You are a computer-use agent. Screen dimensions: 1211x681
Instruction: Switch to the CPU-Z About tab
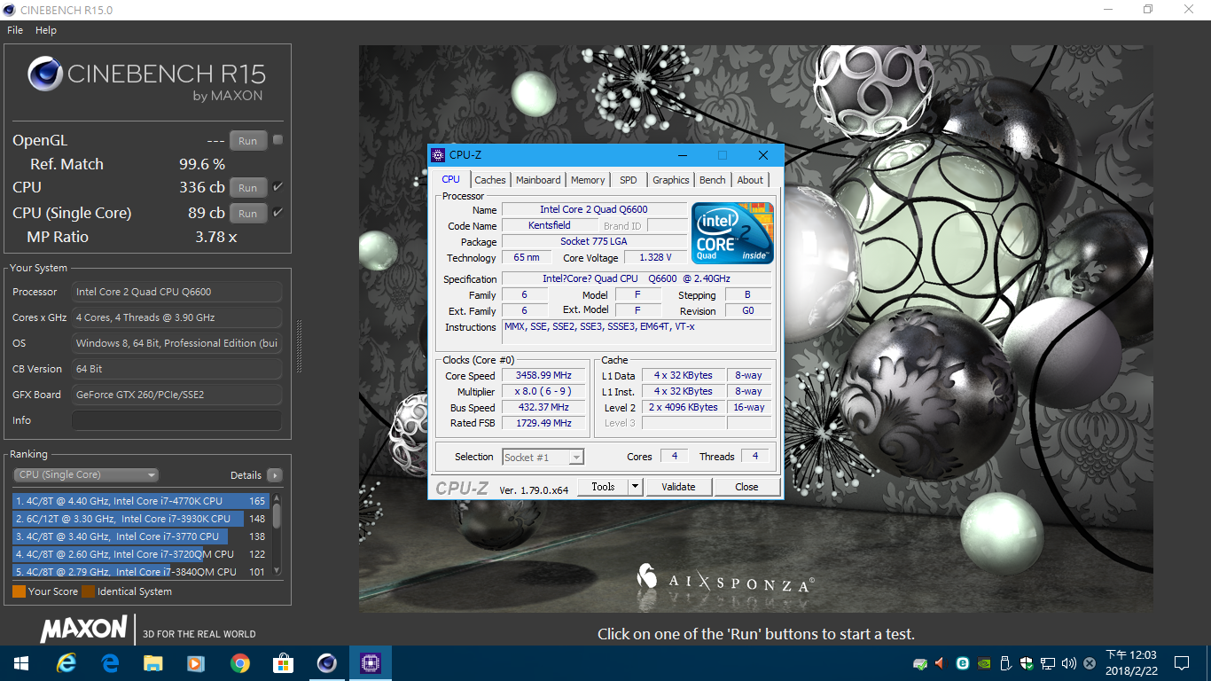click(750, 180)
